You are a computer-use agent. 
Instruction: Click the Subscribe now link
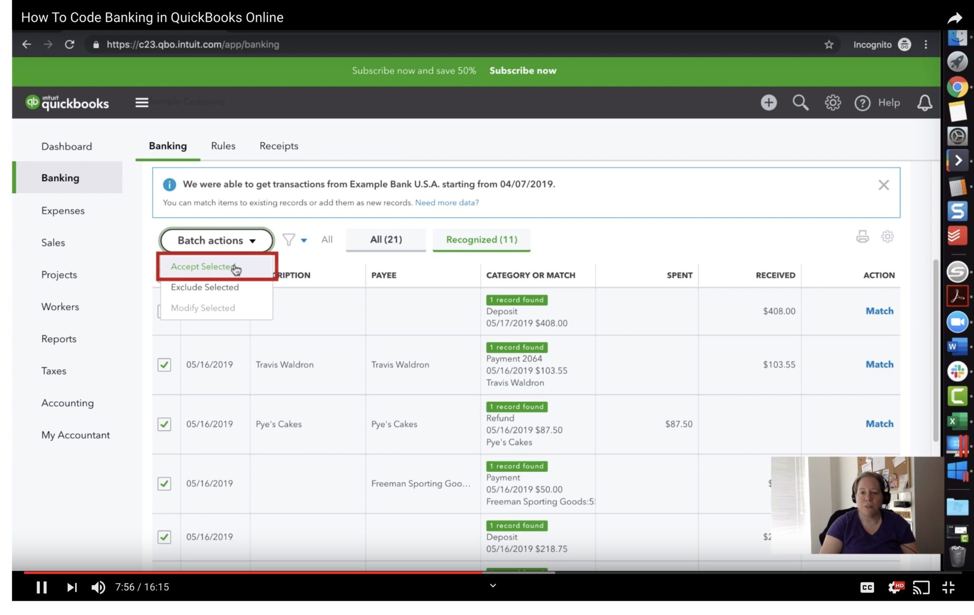pyautogui.click(x=523, y=70)
